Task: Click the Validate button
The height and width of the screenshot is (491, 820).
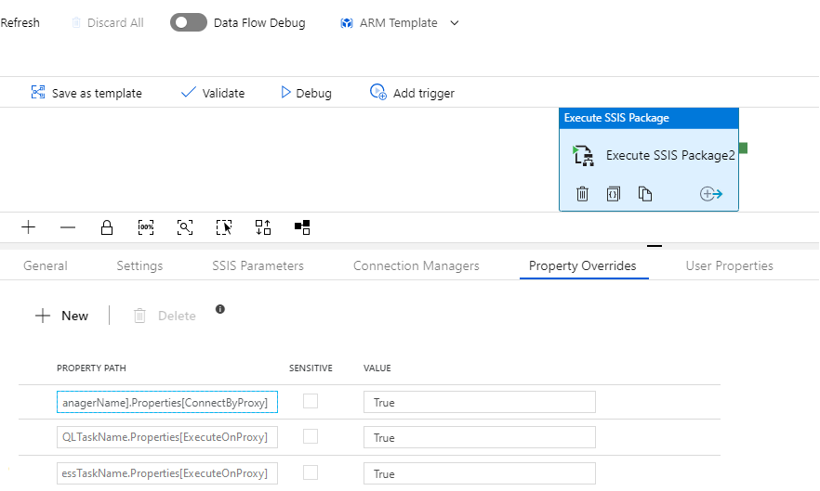Action: pyautogui.click(x=213, y=93)
